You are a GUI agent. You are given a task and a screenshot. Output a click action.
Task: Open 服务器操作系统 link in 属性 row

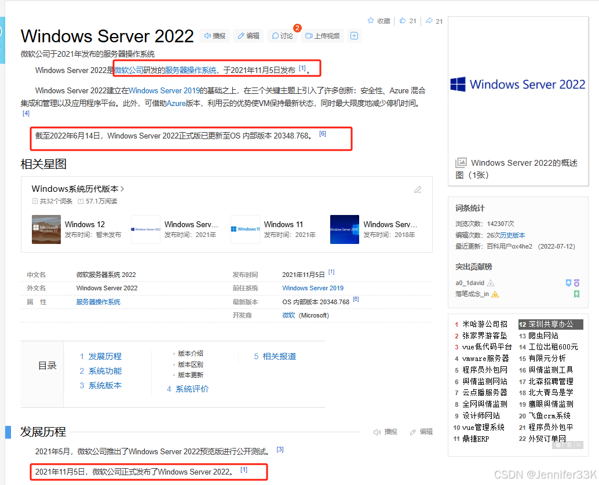[98, 302]
